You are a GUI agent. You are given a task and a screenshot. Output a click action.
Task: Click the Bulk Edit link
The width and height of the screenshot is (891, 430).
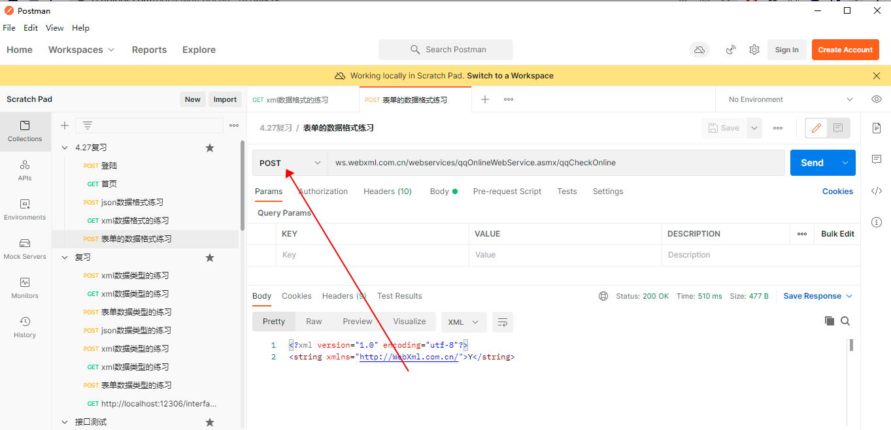[837, 234]
